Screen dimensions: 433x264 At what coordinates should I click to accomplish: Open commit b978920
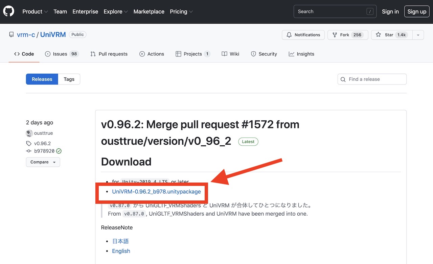click(44, 151)
